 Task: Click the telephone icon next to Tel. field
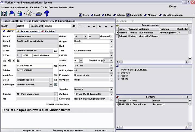pyautogui.click(x=55, y=65)
